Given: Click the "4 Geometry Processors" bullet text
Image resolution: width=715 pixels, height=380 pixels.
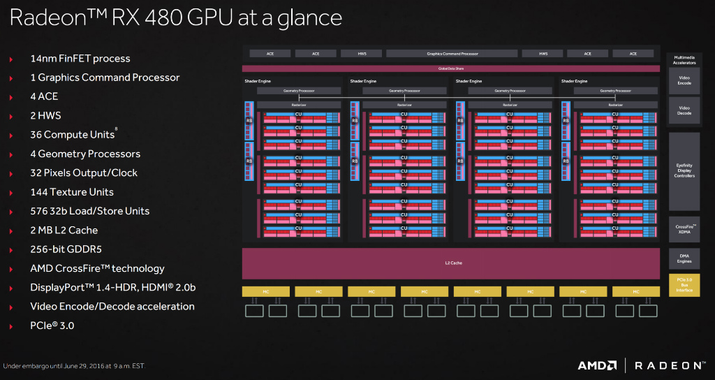Looking at the screenshot, I should click(x=85, y=154).
